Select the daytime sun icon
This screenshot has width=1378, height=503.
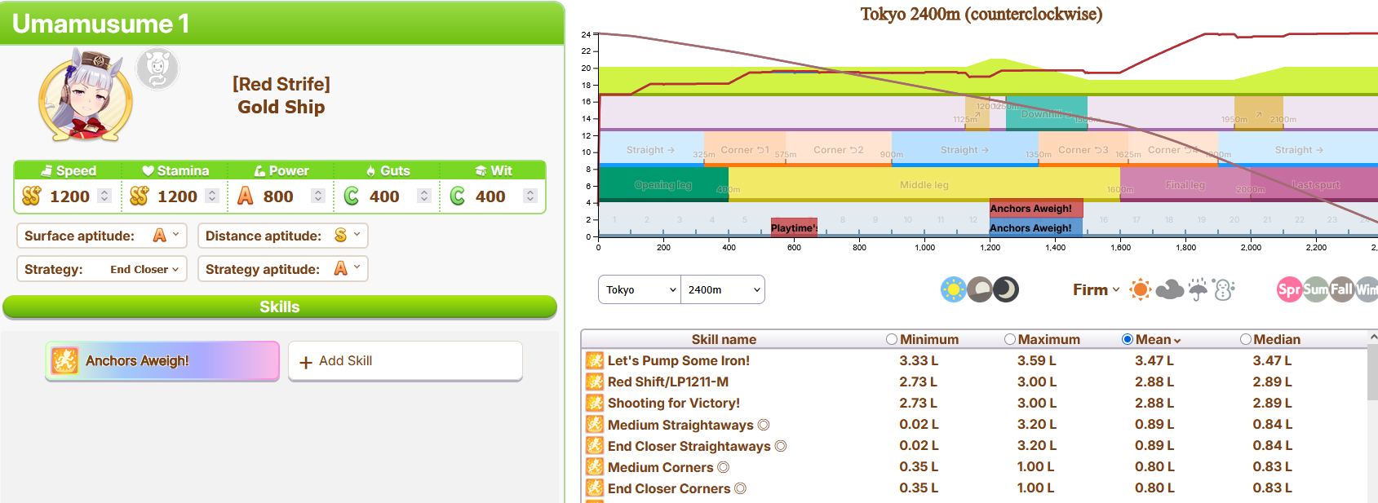point(953,289)
